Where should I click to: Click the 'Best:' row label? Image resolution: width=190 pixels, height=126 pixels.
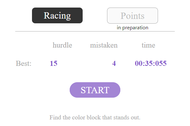click(24, 64)
